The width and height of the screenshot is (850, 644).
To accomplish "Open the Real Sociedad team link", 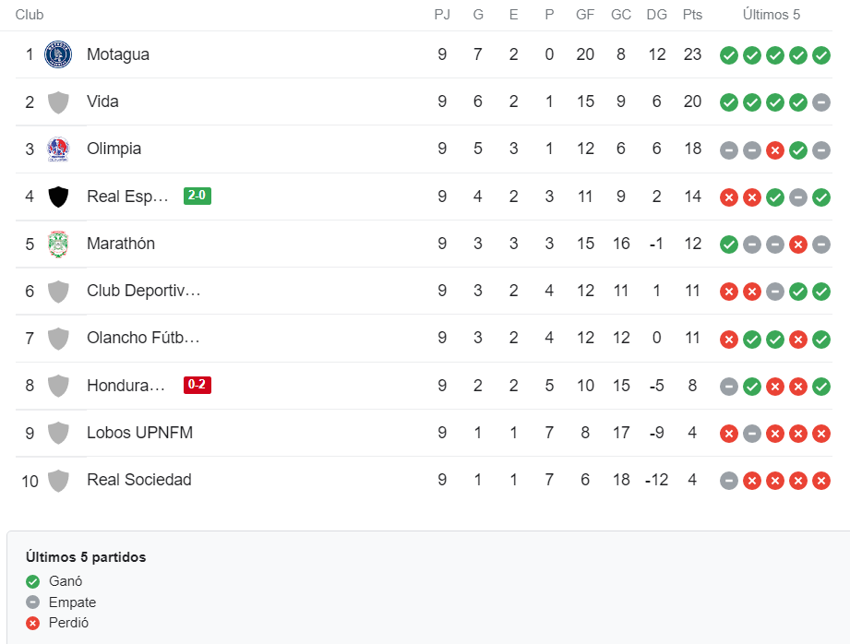I will click(139, 480).
